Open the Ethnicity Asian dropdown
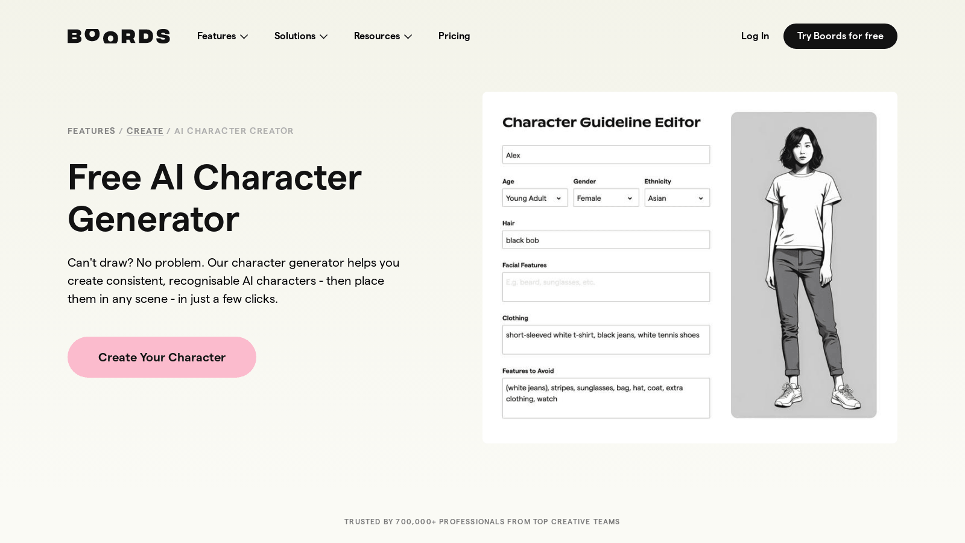Image resolution: width=965 pixels, height=543 pixels. point(677,198)
